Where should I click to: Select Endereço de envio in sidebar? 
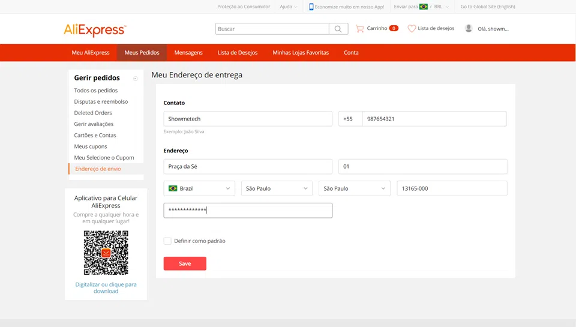point(98,169)
